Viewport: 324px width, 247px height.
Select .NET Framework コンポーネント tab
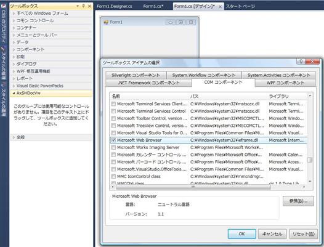pos(149,83)
